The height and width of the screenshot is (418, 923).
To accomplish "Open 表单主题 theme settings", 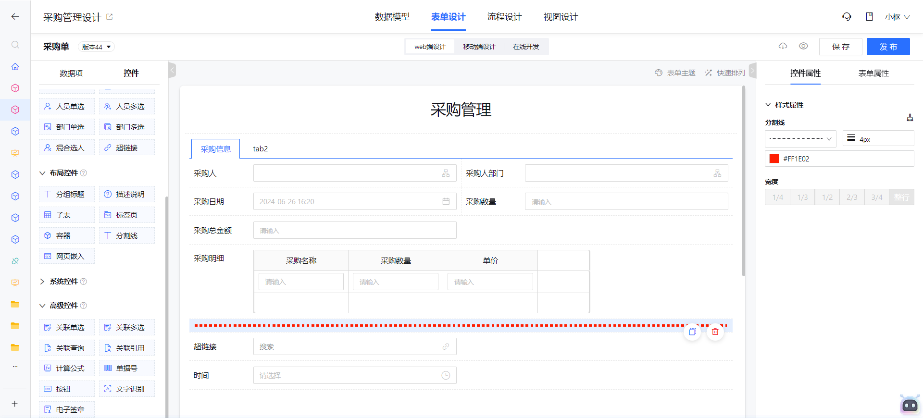I will 675,73.
